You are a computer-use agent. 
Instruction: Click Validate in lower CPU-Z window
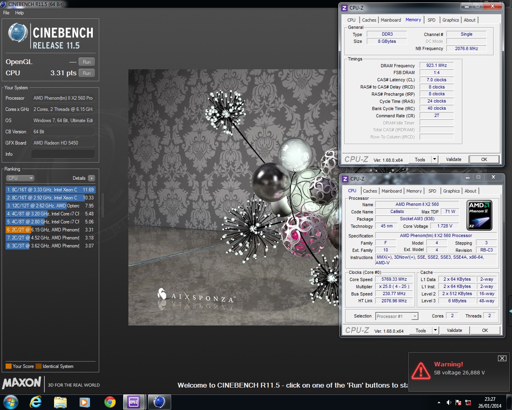[x=454, y=330]
